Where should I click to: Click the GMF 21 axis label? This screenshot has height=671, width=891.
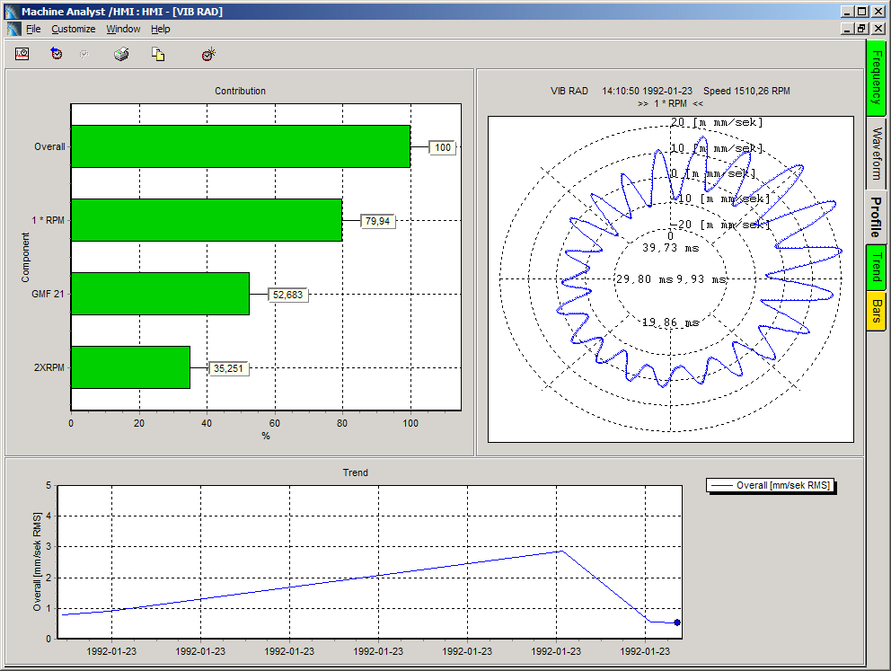48,294
